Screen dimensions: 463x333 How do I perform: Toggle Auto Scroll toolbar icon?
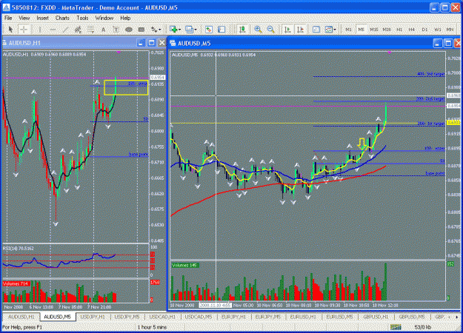pos(287,29)
